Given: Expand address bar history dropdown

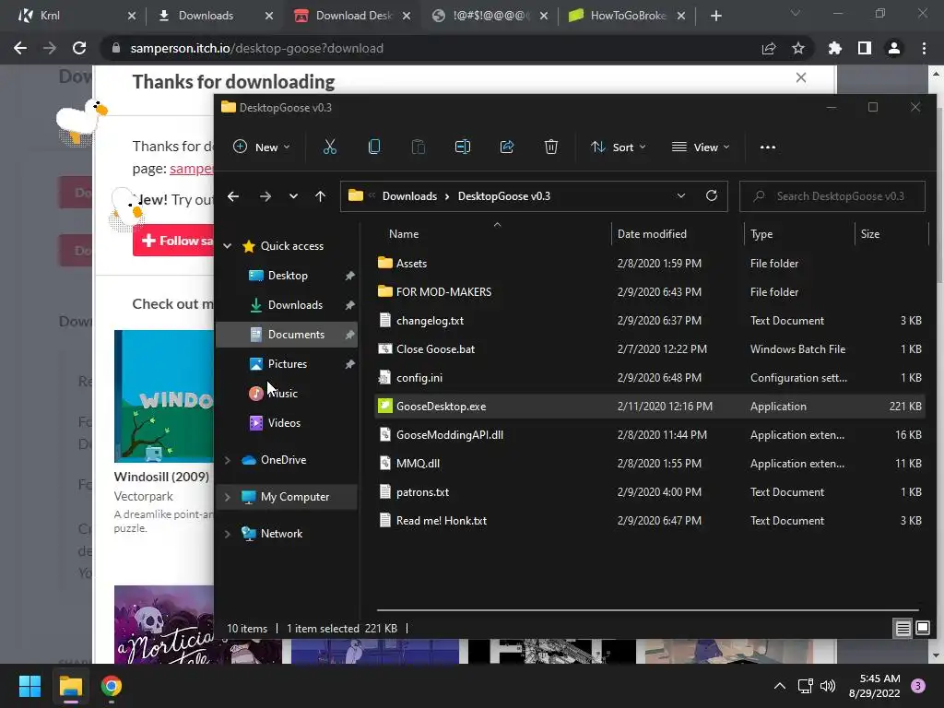Looking at the screenshot, I should [x=681, y=195].
